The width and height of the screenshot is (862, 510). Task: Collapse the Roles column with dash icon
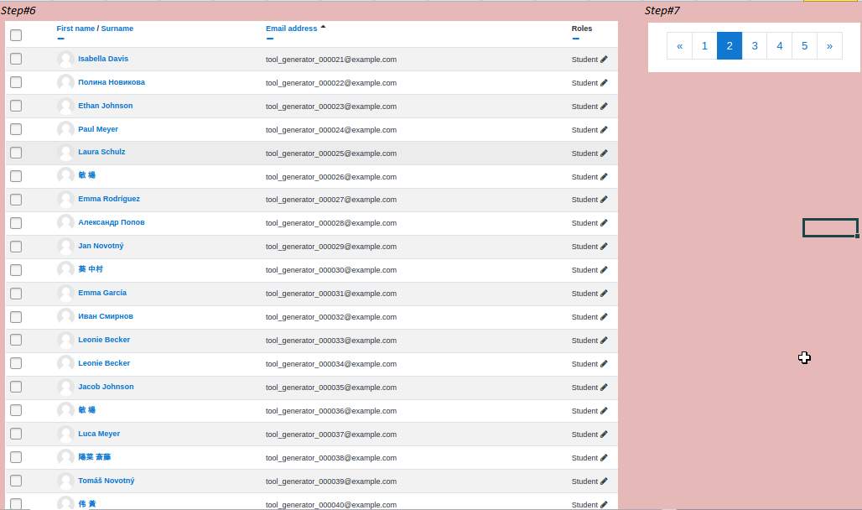pyautogui.click(x=575, y=39)
